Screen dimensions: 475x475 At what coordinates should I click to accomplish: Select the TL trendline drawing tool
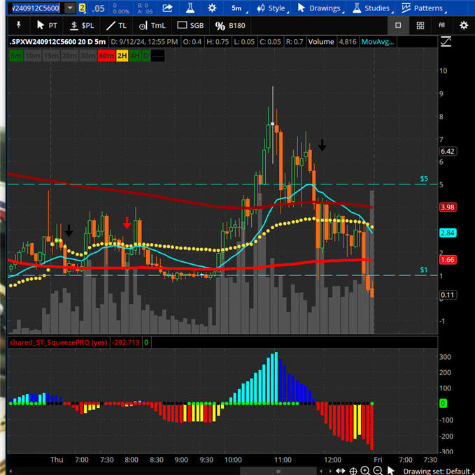(117, 25)
